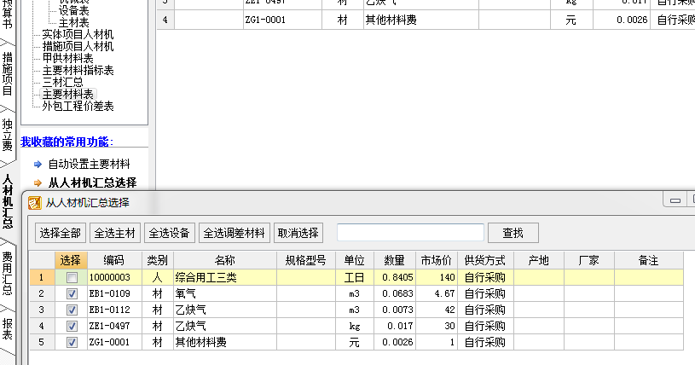Uncheck the 氧气 row checkbox
Image resolution: width=695 pixels, height=365 pixels.
72,293
